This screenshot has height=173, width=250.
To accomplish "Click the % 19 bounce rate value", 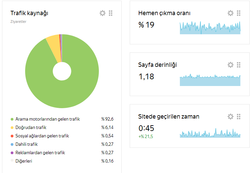I will pos(146,25).
